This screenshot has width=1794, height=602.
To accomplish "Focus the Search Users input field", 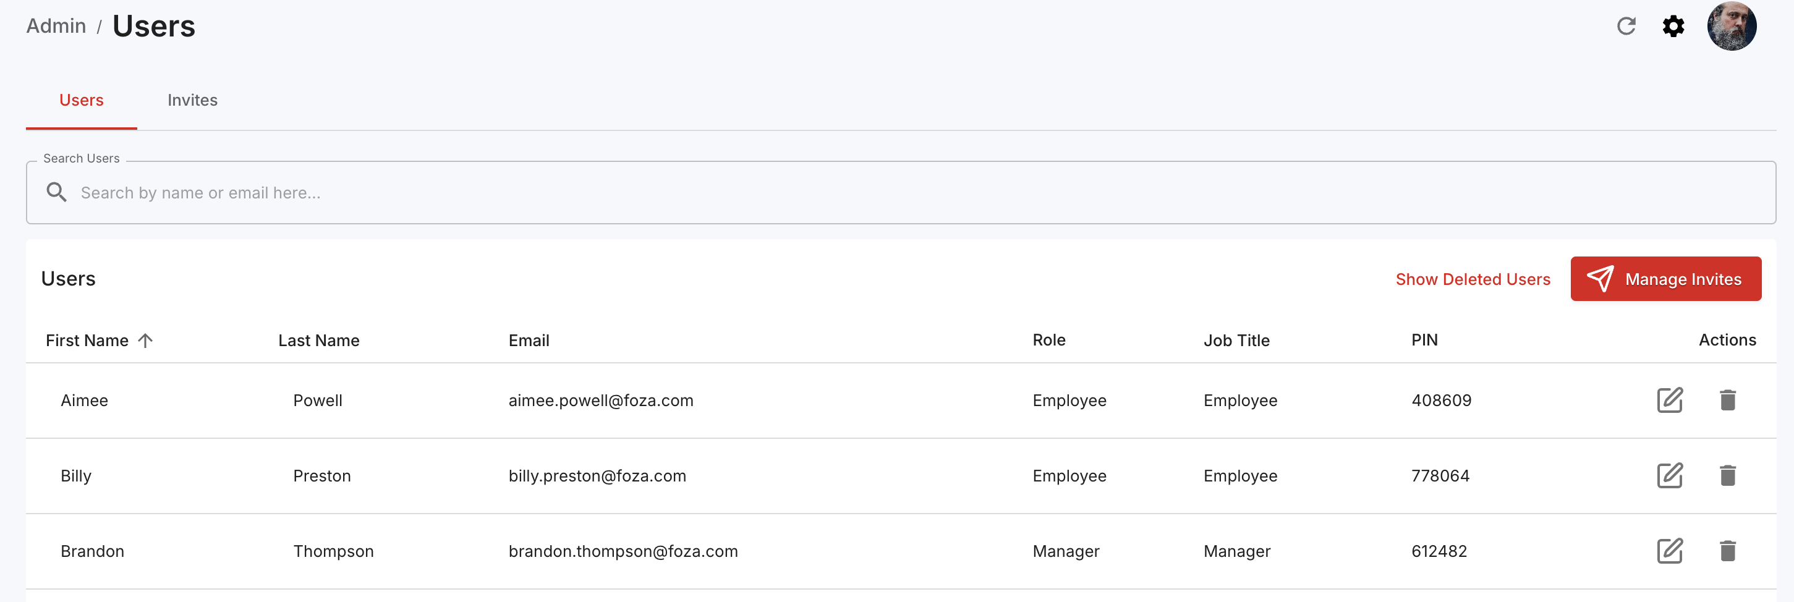I will 901,193.
